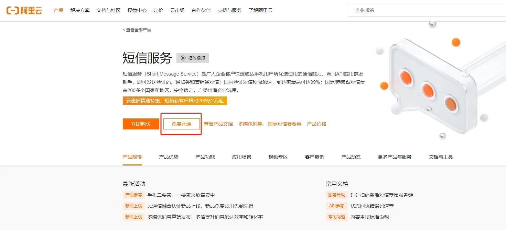This screenshot has width=506, height=230.
Task: Open 云通信融合认证新品上线 activity
Action: [200, 206]
